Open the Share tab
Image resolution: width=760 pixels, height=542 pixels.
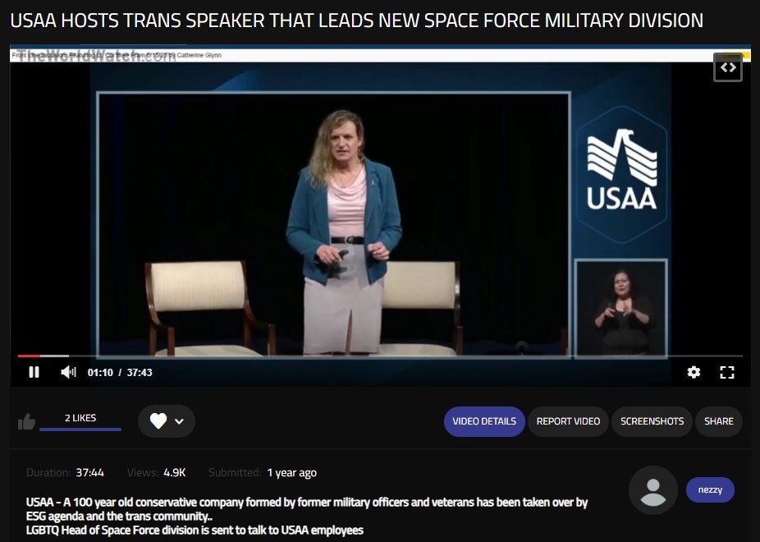point(719,421)
